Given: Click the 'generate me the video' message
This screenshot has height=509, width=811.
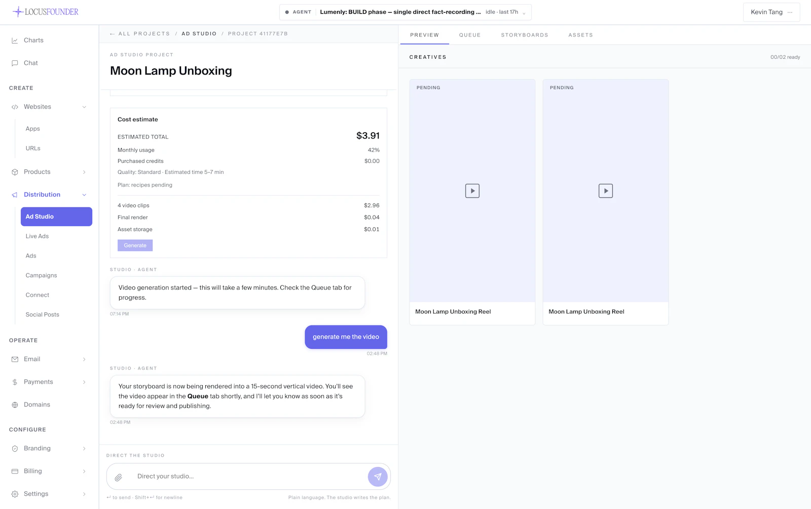Looking at the screenshot, I should point(346,337).
